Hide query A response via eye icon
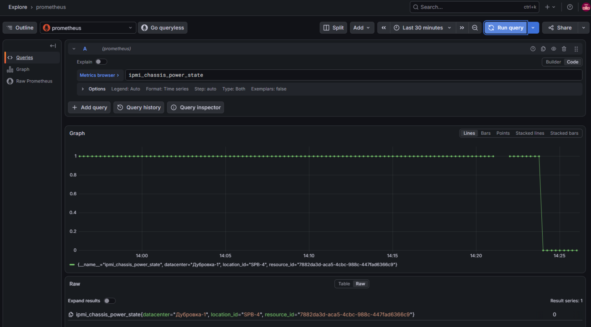 point(554,49)
